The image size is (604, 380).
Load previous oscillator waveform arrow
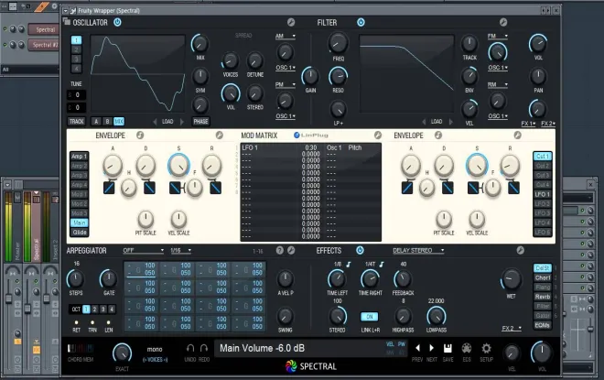pos(155,122)
